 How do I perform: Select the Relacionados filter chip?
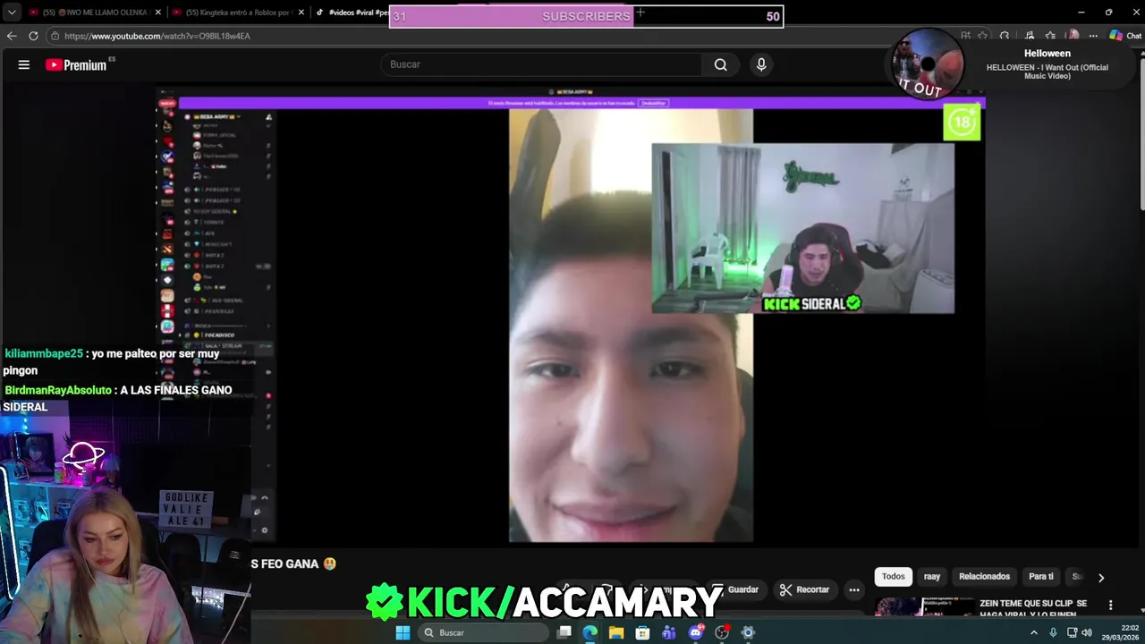click(984, 577)
